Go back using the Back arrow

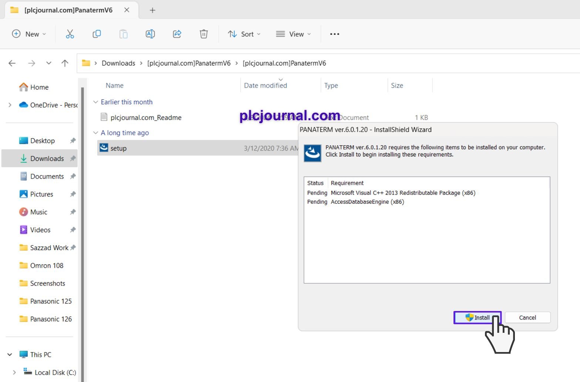pyautogui.click(x=12, y=63)
